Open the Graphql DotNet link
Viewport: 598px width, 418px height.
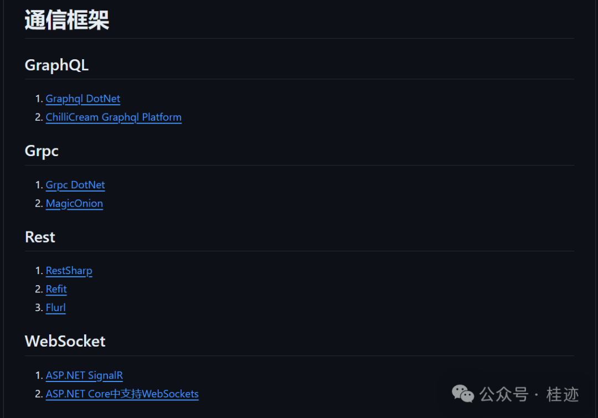(x=83, y=99)
